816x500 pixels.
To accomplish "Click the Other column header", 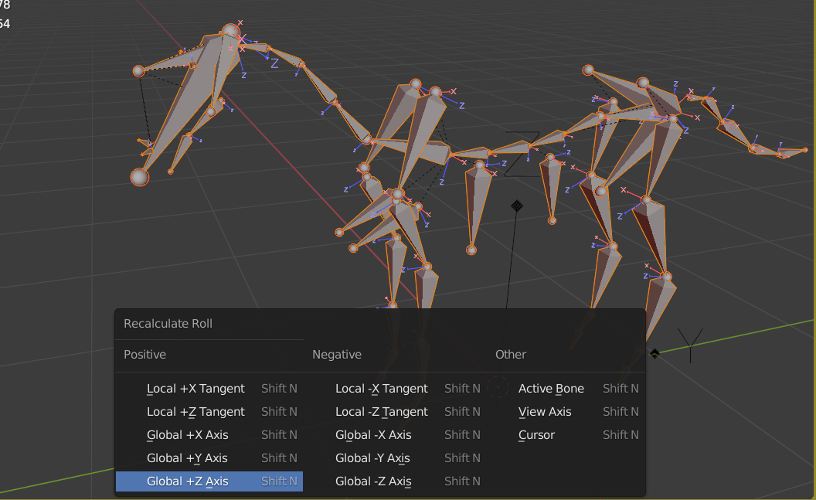I will point(511,354).
